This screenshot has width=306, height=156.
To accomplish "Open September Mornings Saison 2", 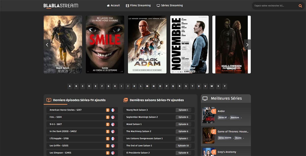I will tap(142, 117).
